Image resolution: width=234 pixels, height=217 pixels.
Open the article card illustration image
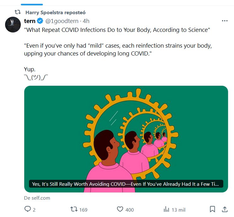point(126,132)
